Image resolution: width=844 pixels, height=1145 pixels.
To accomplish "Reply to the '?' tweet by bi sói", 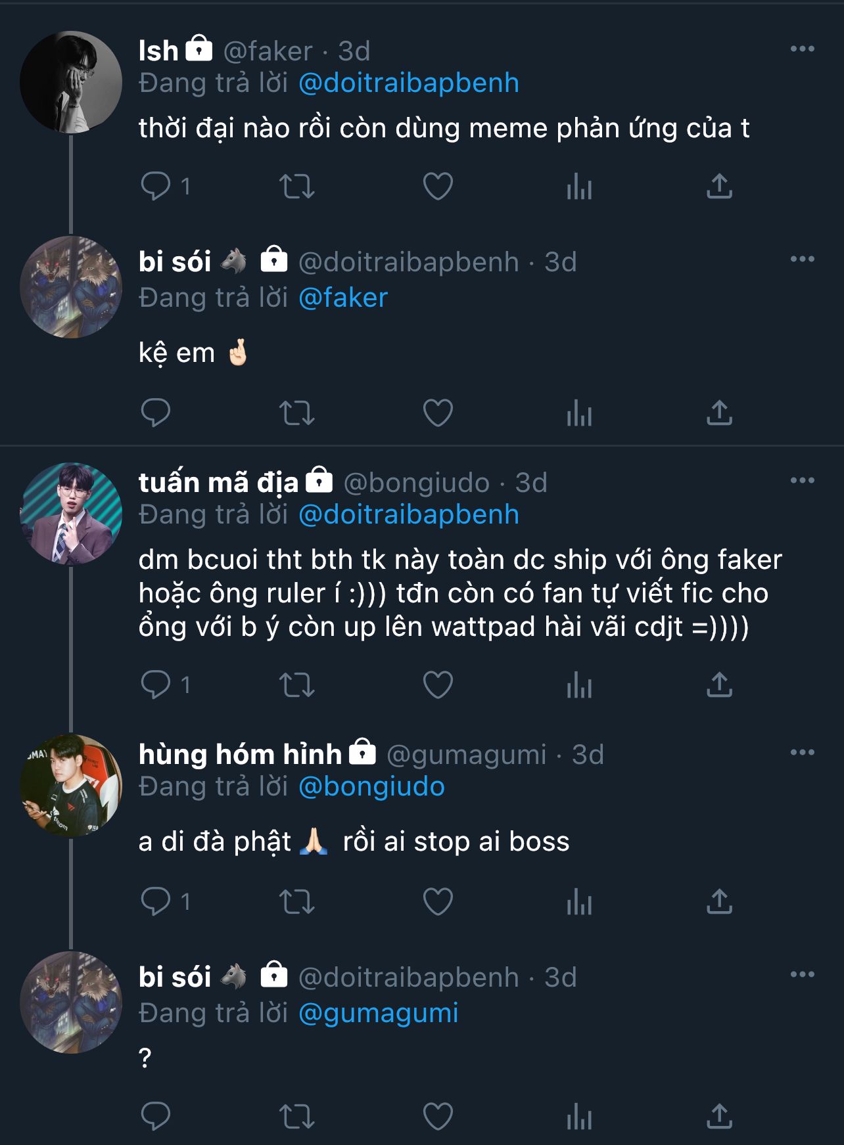I will pos(156,1115).
